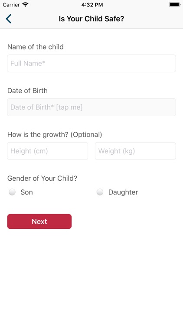This screenshot has width=183, height=325.
Task: Tap the "Is Your Child Safe?" title
Action: pos(91,19)
